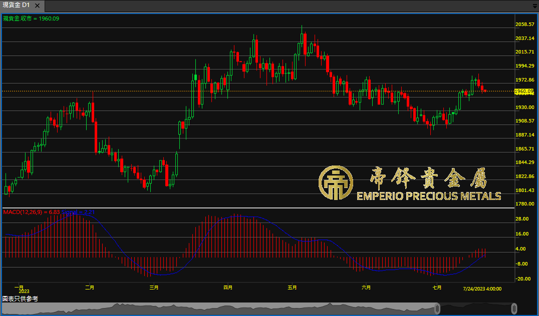The width and height of the screenshot is (539, 316).
Task: Click the 一月 2023 time axis label
Action: [x=21, y=289]
